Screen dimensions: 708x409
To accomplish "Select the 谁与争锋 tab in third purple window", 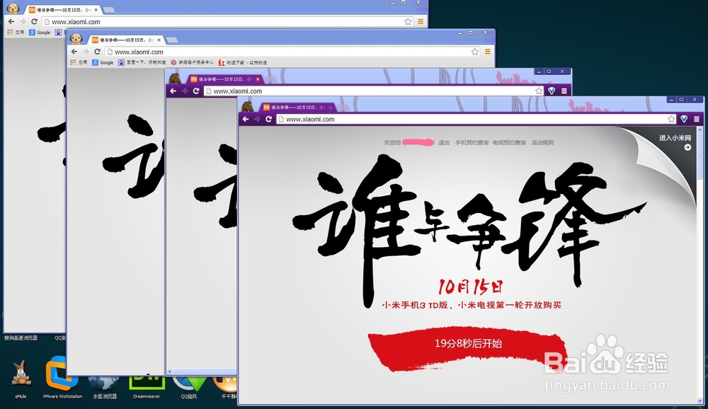I will point(225,79).
